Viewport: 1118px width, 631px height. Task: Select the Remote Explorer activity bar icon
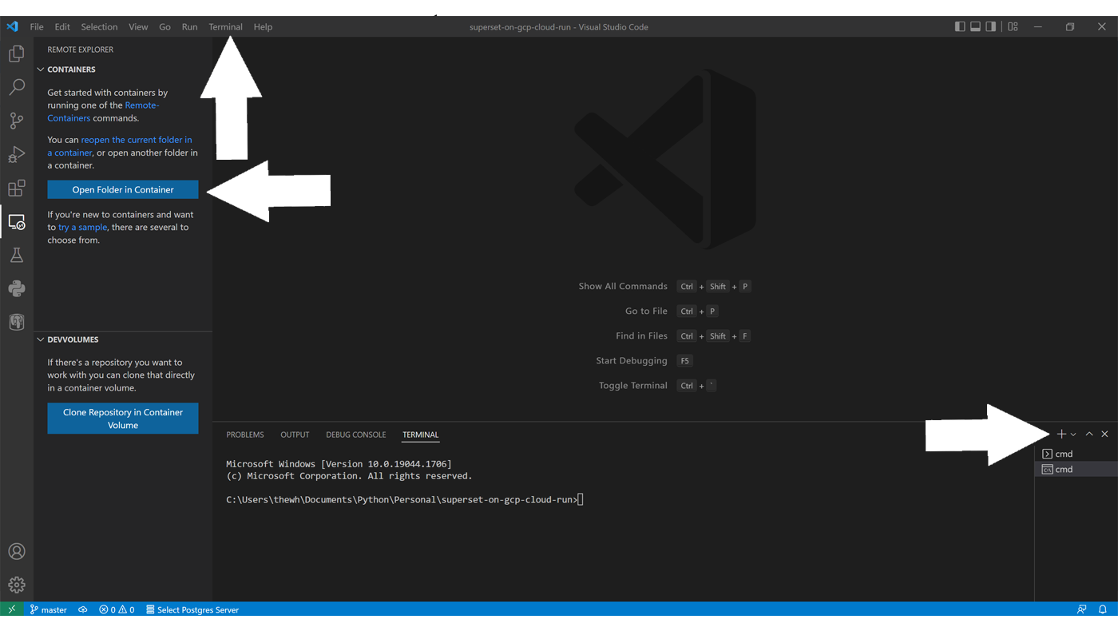point(16,222)
